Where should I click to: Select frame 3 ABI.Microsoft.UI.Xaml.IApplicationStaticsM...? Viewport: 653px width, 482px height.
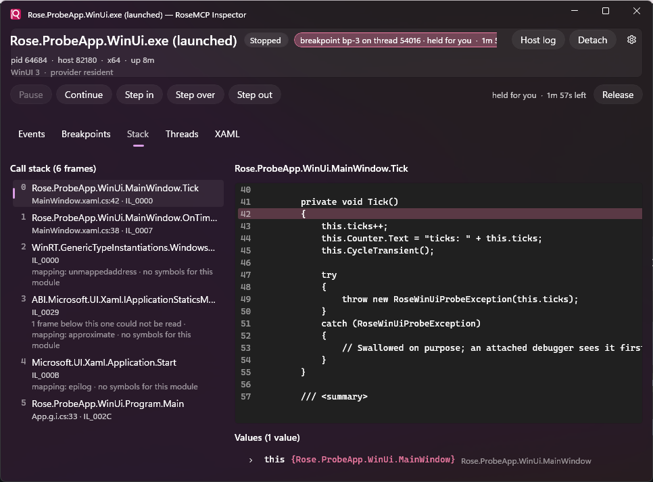[x=118, y=322]
